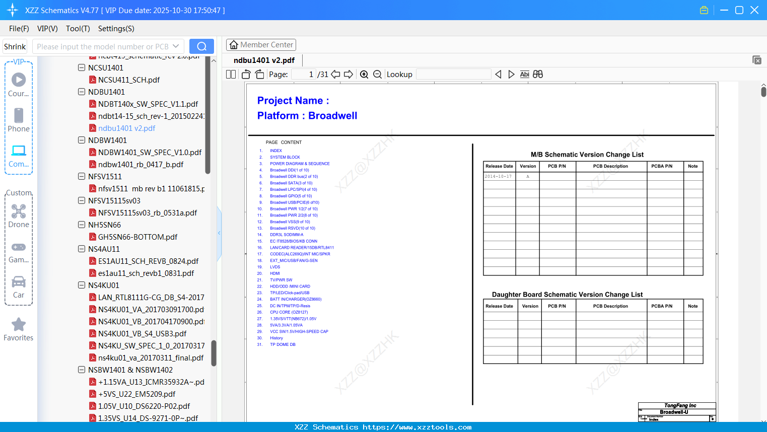Open the File(F) menu
The image size is (767, 432).
pyautogui.click(x=19, y=29)
